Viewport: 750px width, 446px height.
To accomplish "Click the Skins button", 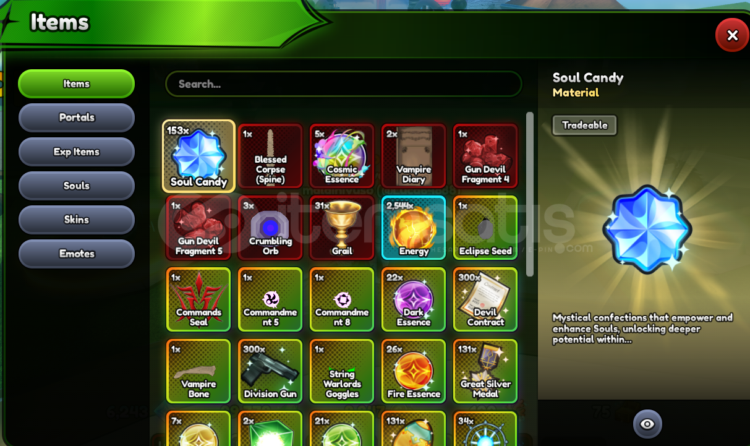I will (77, 220).
